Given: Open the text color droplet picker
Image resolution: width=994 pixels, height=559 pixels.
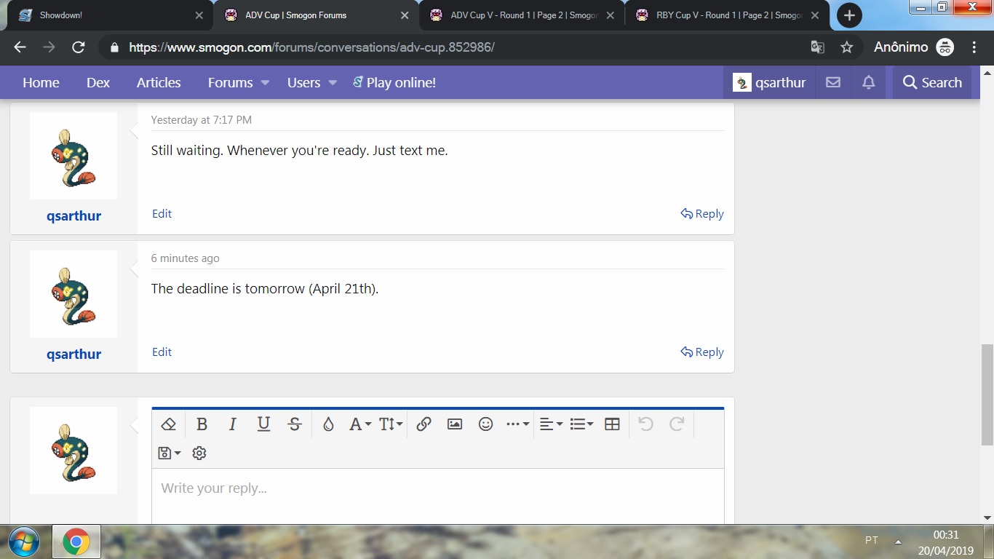Looking at the screenshot, I should [x=328, y=424].
